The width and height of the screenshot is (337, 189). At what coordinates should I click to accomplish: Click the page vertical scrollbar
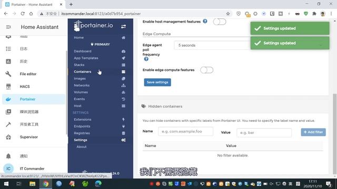(x=335, y=134)
